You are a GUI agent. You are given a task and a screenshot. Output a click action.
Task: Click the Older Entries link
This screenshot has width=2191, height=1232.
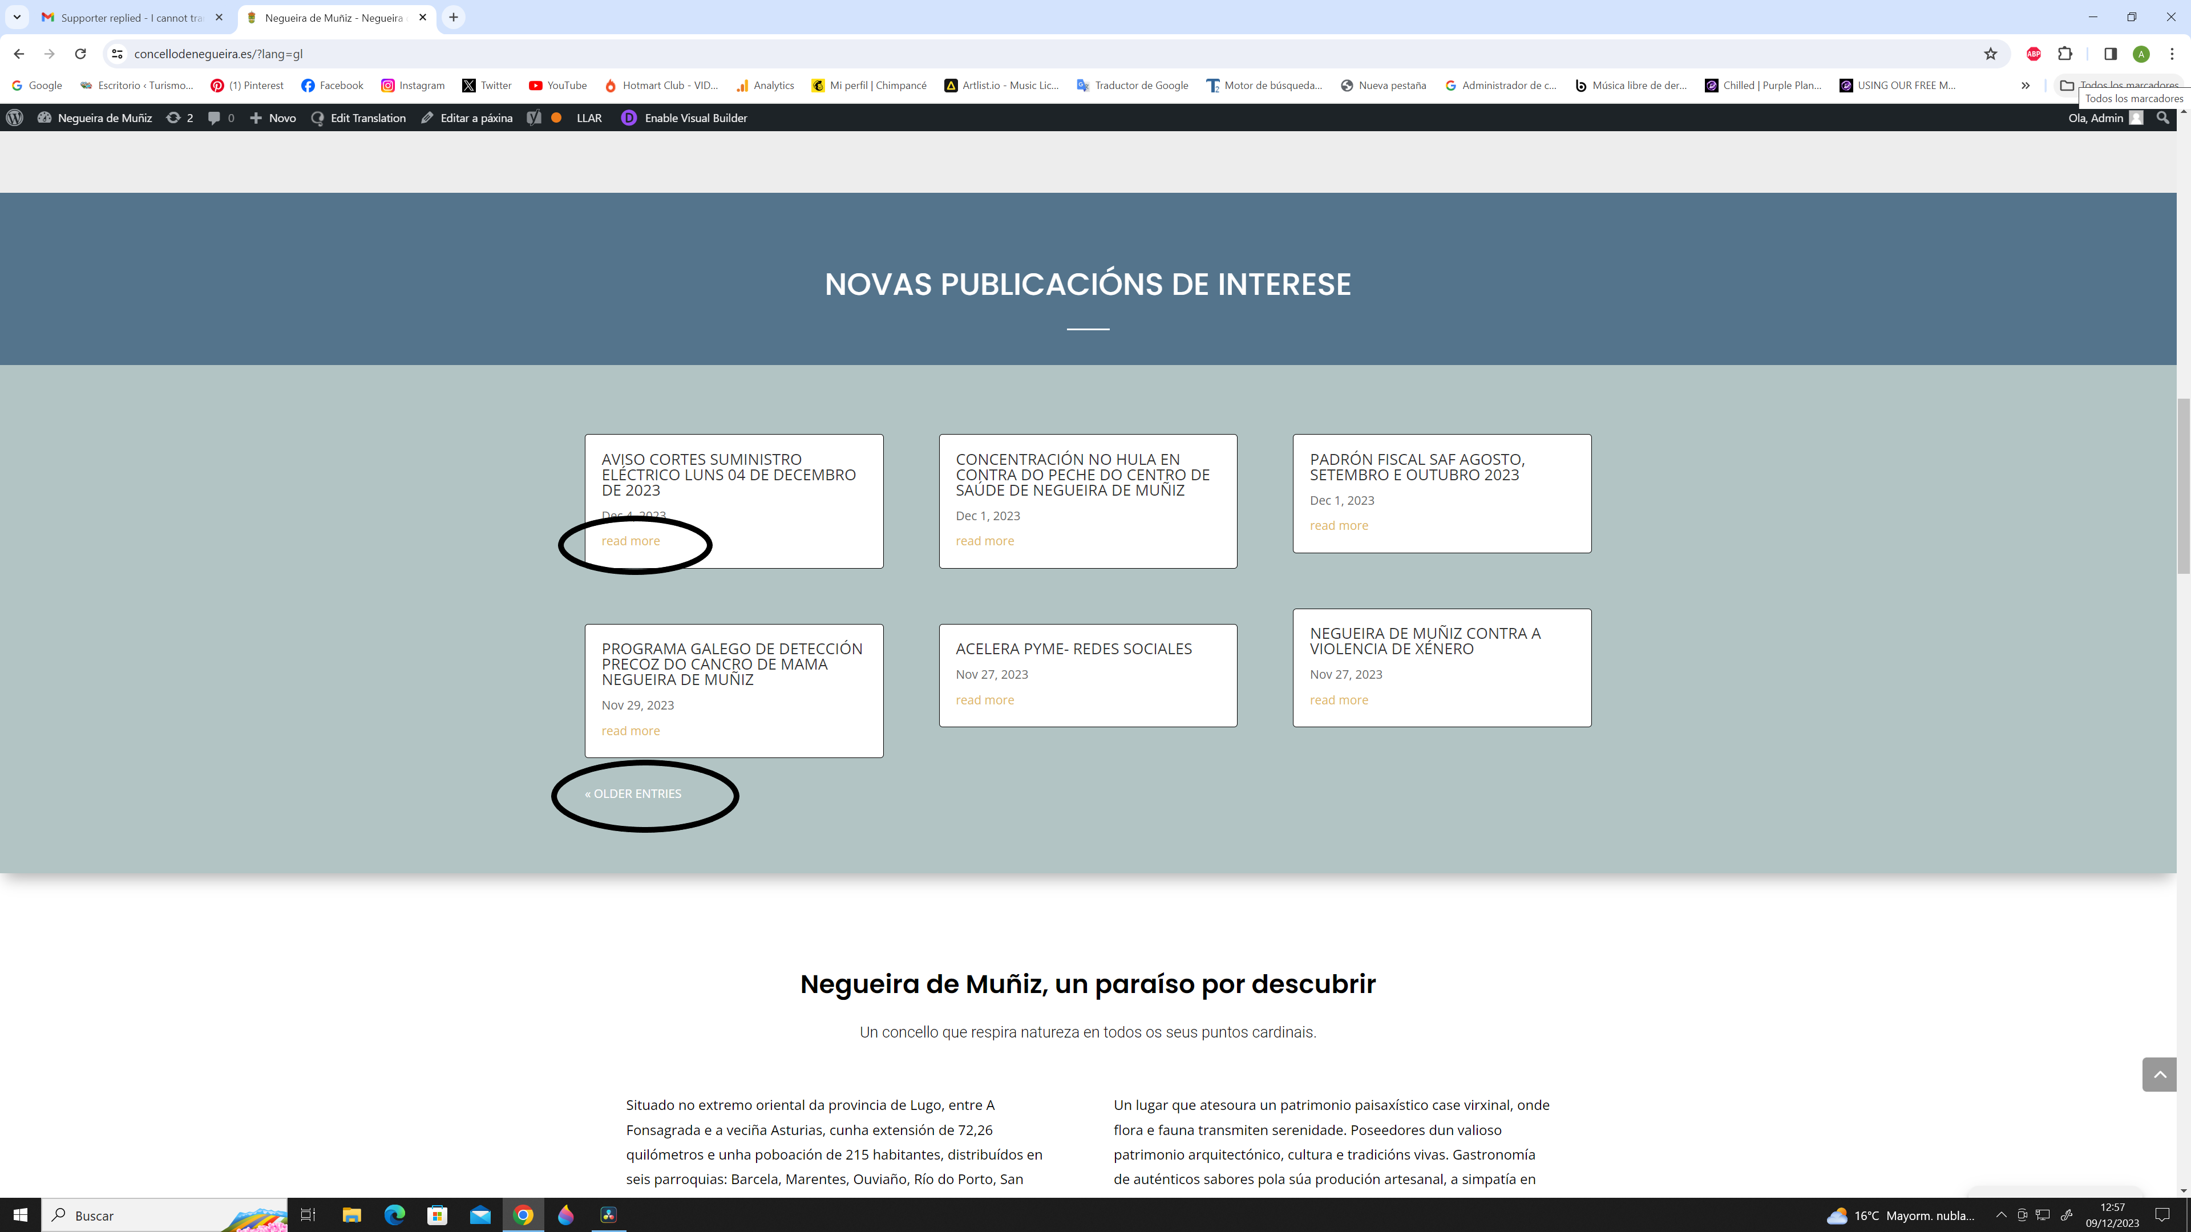coord(634,793)
